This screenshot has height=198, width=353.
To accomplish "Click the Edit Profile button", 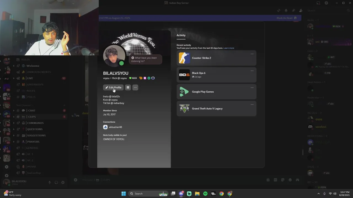I will (113, 87).
